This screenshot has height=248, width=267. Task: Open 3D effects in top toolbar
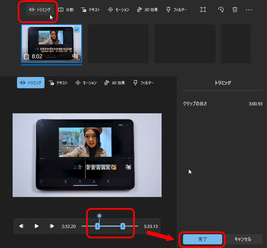pos(147,10)
